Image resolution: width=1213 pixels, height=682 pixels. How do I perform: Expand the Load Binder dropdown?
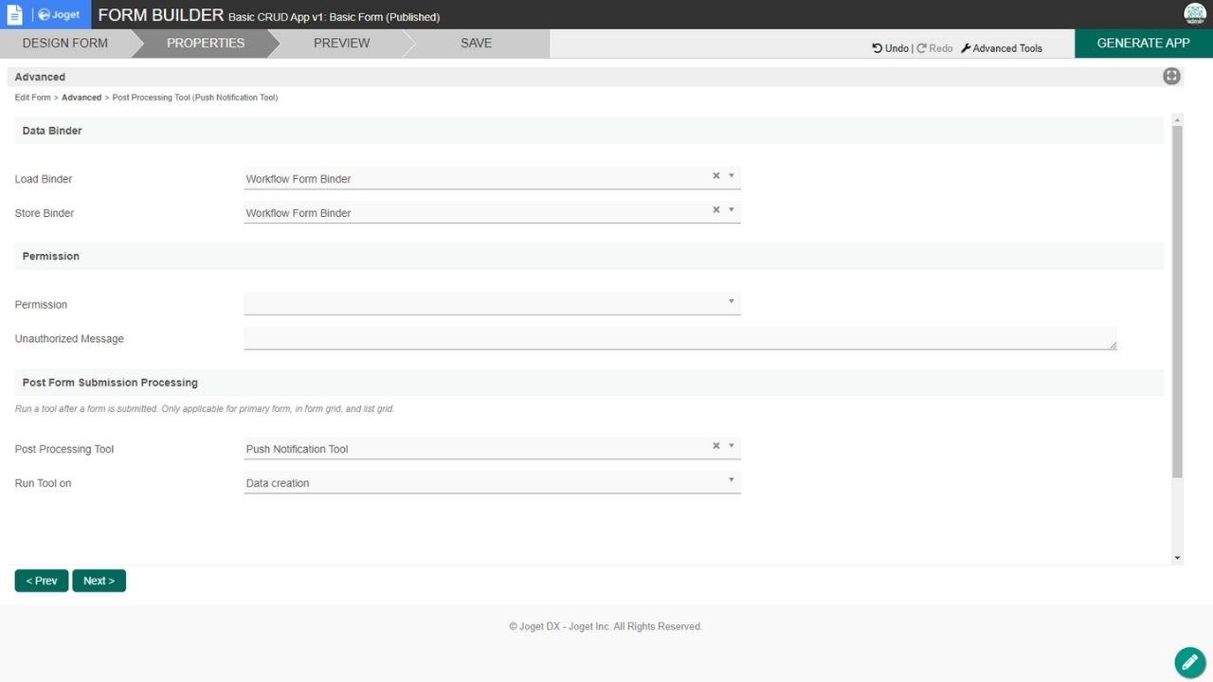tap(732, 176)
